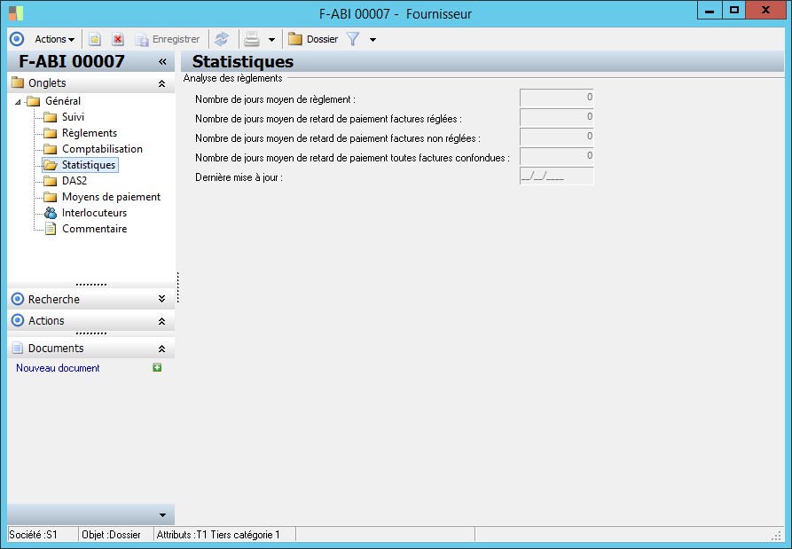Open the Comptabilisation tree item
This screenshot has height=549, width=792.
click(x=102, y=149)
